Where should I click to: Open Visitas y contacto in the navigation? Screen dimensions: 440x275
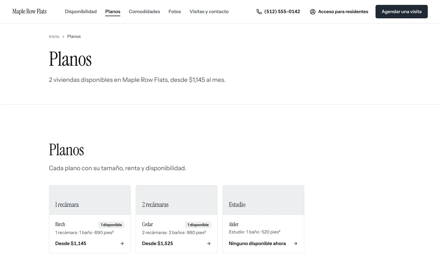tap(209, 12)
